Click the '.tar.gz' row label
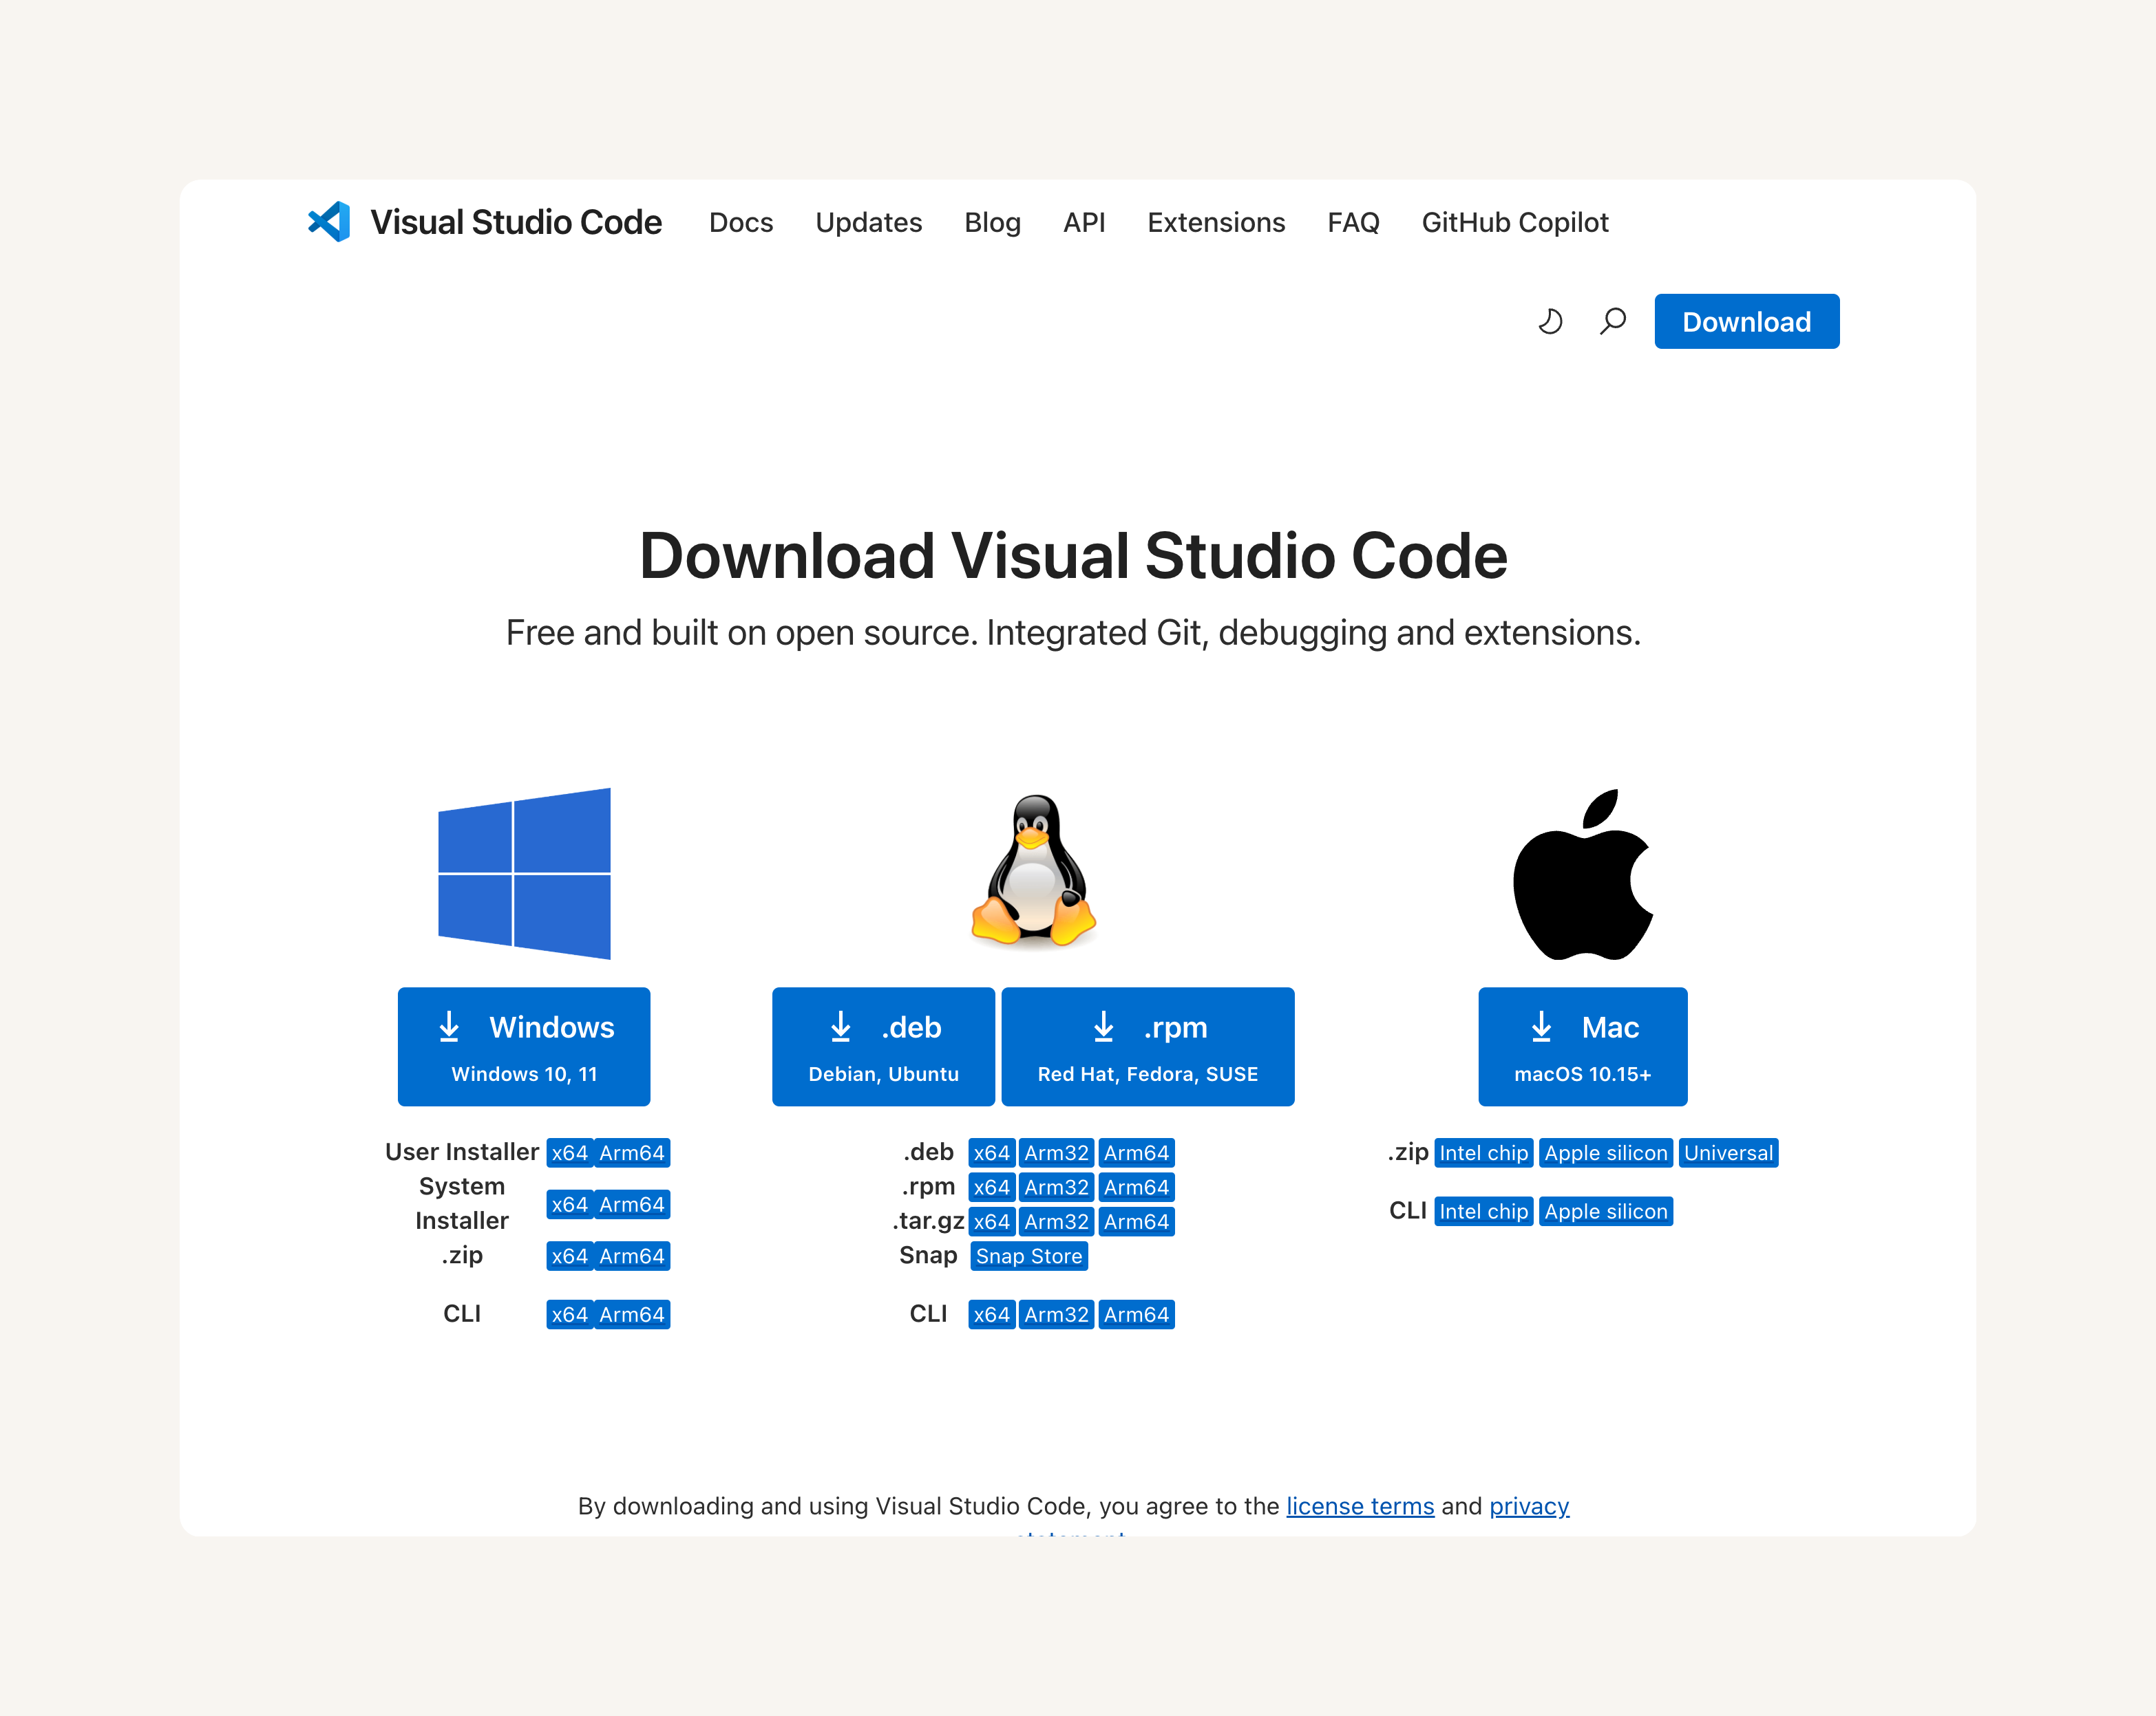 click(928, 1221)
